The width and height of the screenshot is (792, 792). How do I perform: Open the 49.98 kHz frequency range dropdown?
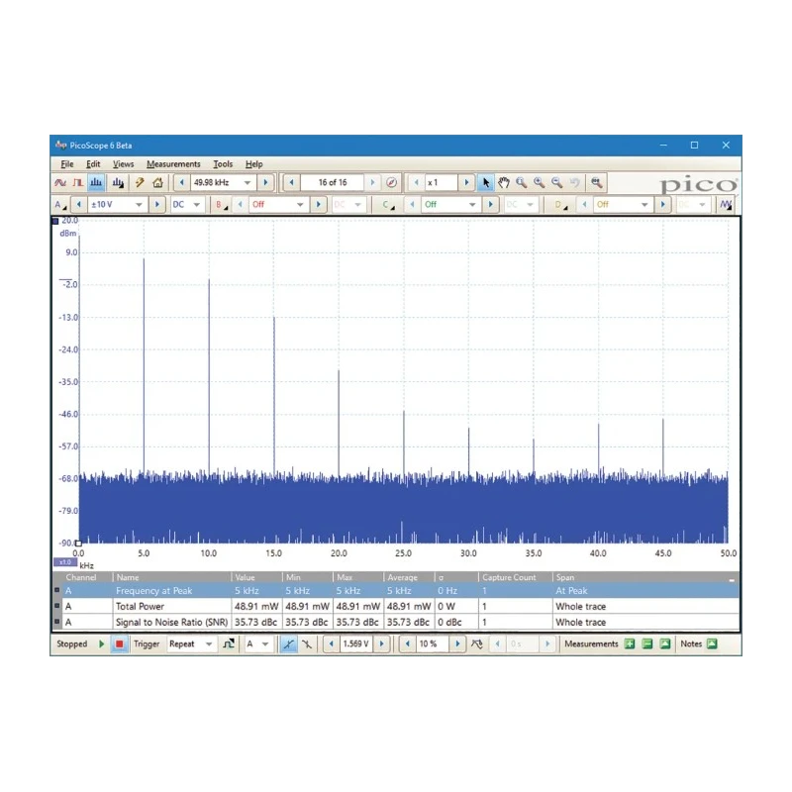coord(247,183)
